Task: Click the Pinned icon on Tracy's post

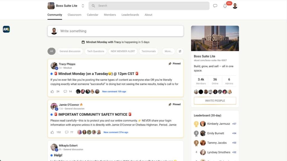Action: click(x=170, y=64)
